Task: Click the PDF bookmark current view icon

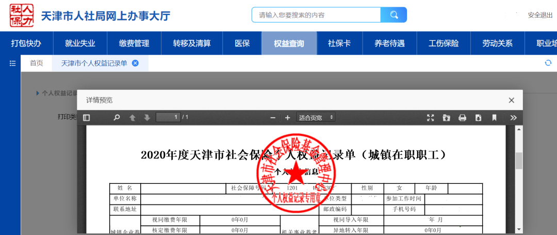Action: (494, 118)
